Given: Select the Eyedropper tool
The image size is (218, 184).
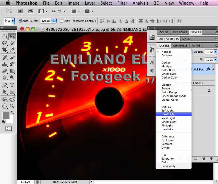Looking at the screenshot, I should click(x=12, y=49).
